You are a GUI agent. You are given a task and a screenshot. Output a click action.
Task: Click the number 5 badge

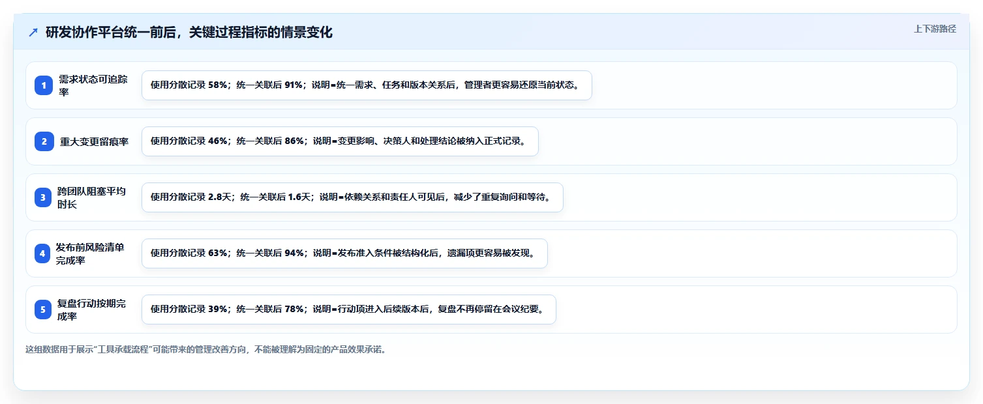pyautogui.click(x=44, y=310)
